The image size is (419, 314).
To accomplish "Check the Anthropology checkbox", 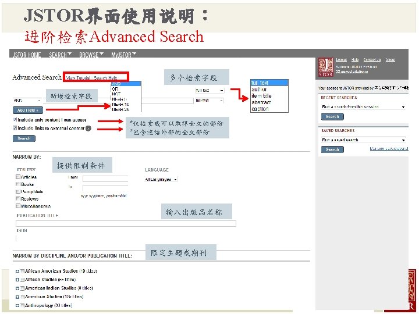I will (23, 305).
